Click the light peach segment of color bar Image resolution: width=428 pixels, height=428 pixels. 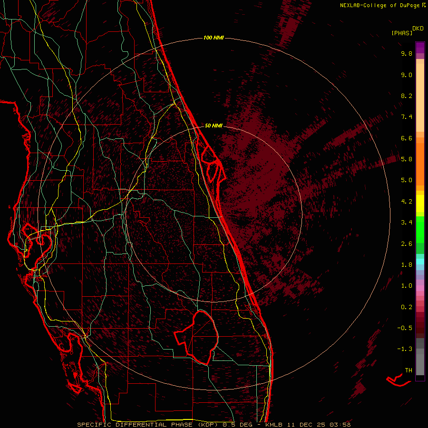point(420,97)
